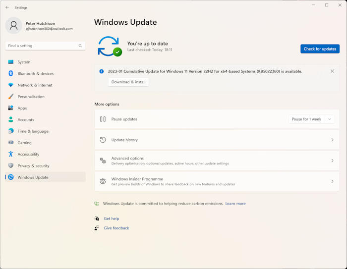Click the Peter Hutchison account name

(x=40, y=23)
